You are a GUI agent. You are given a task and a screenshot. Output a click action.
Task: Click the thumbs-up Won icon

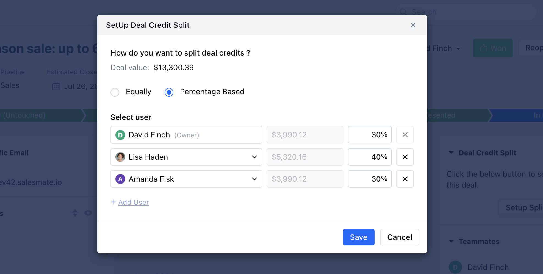483,48
